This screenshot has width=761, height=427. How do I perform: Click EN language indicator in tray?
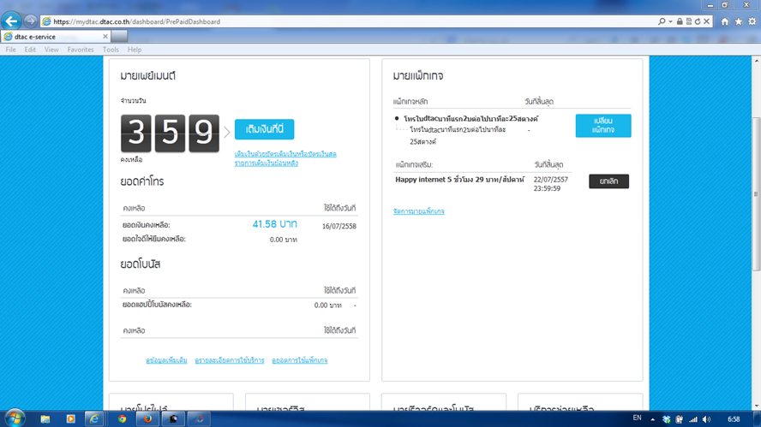[637, 418]
